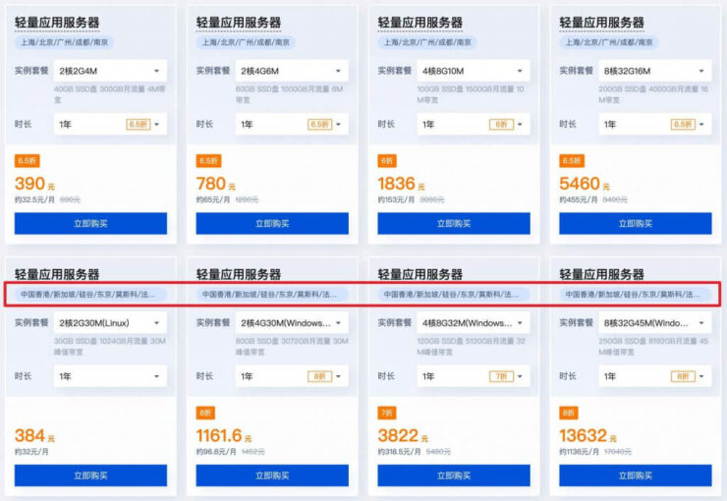Click the 轻量应用服务器 title on the 384元 card

[x=57, y=274]
